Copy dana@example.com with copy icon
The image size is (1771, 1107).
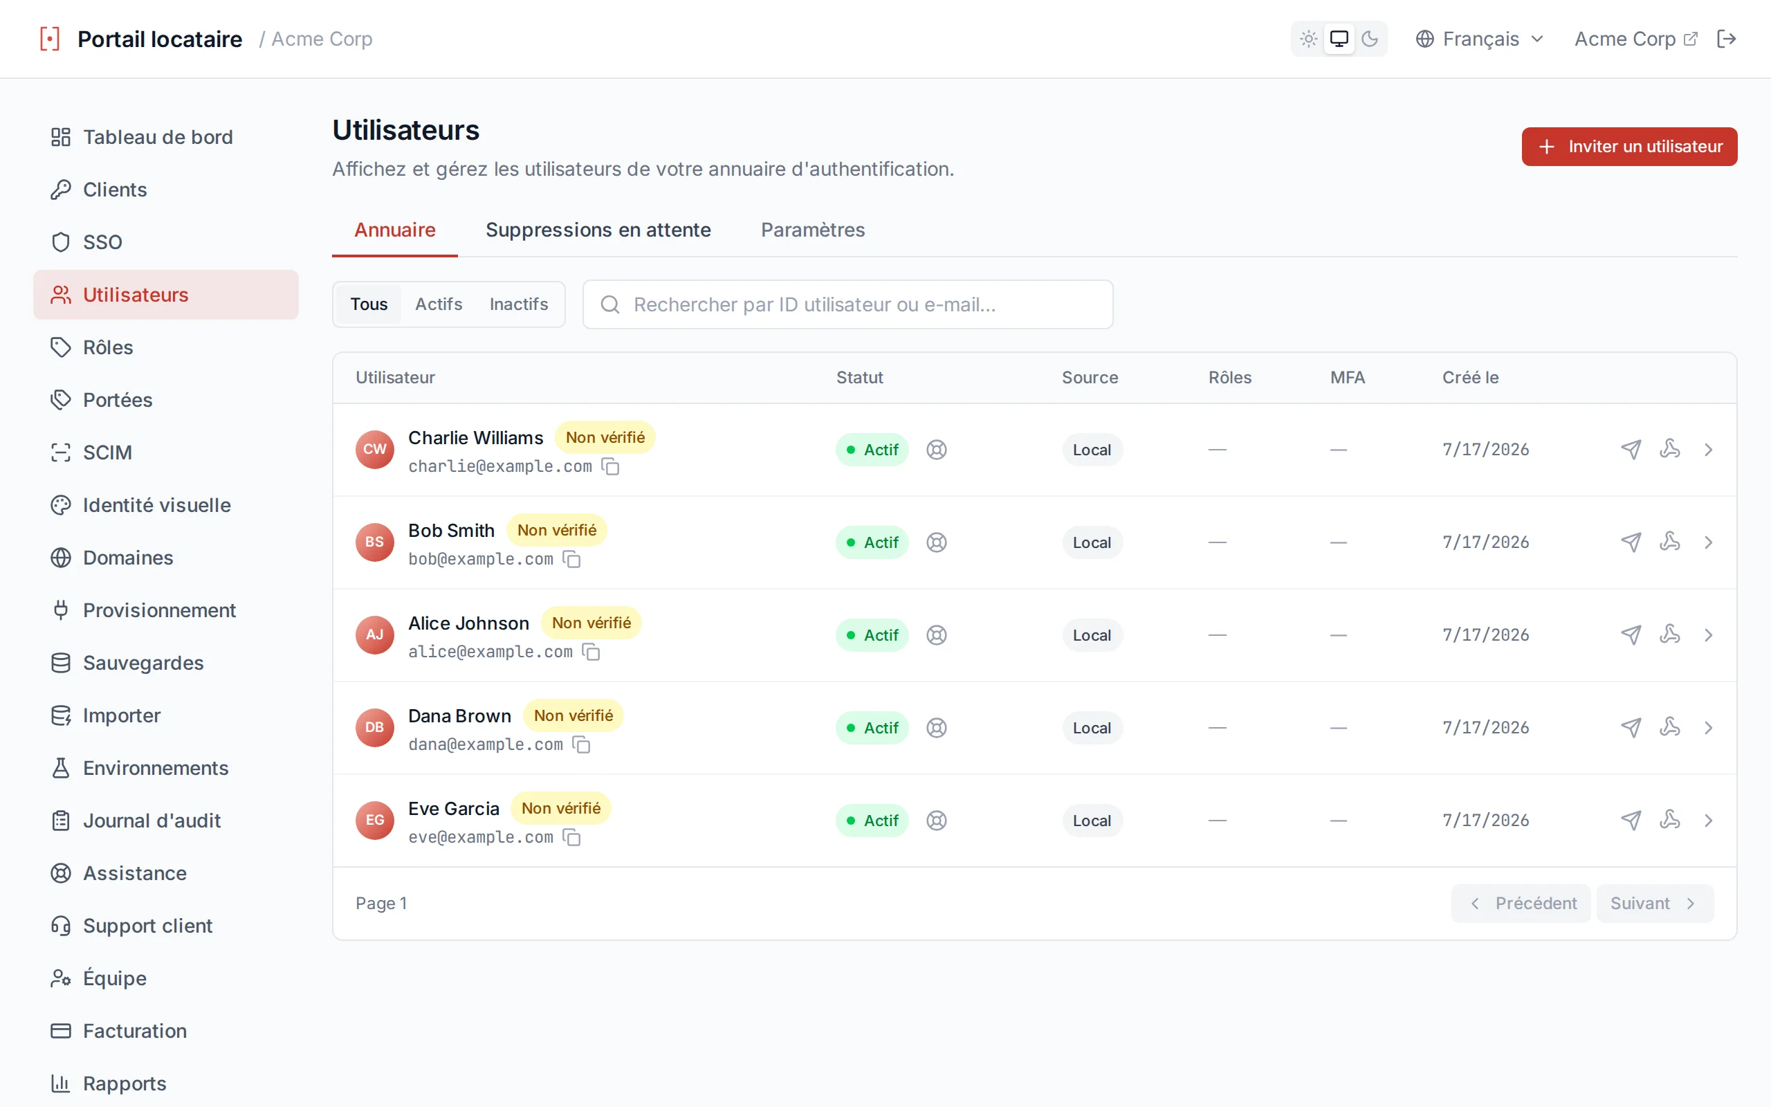point(581,744)
